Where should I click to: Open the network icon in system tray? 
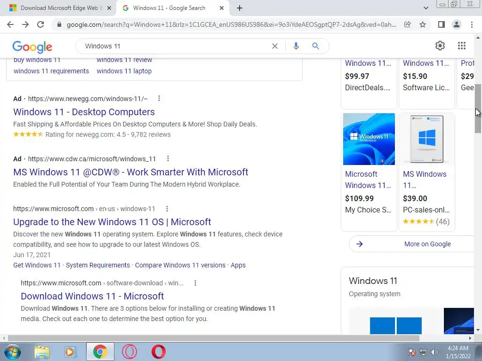423,352
